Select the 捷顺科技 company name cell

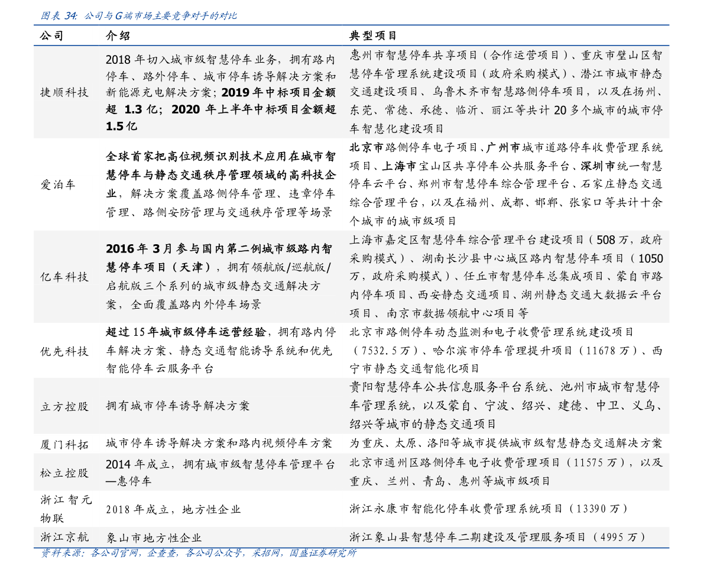(x=64, y=92)
